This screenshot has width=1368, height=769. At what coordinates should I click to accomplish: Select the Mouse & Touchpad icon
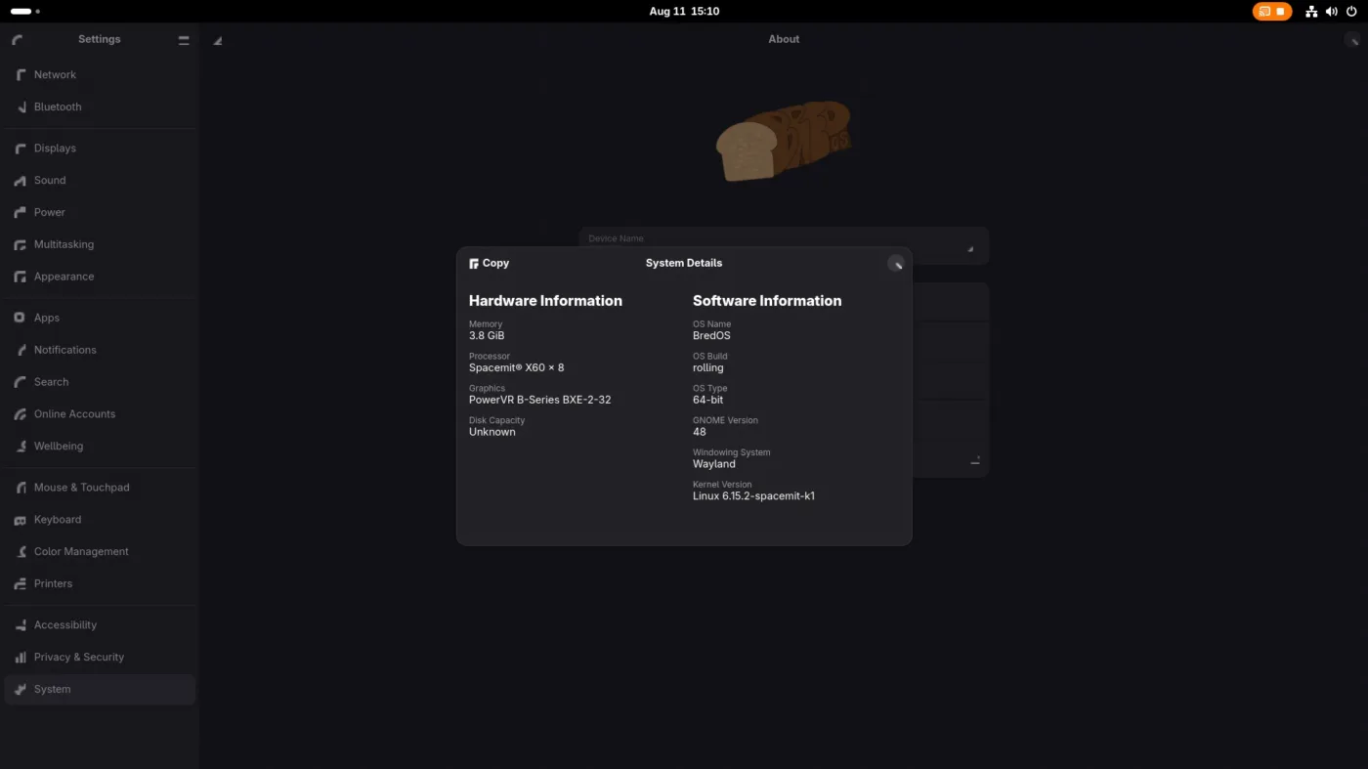click(20, 489)
